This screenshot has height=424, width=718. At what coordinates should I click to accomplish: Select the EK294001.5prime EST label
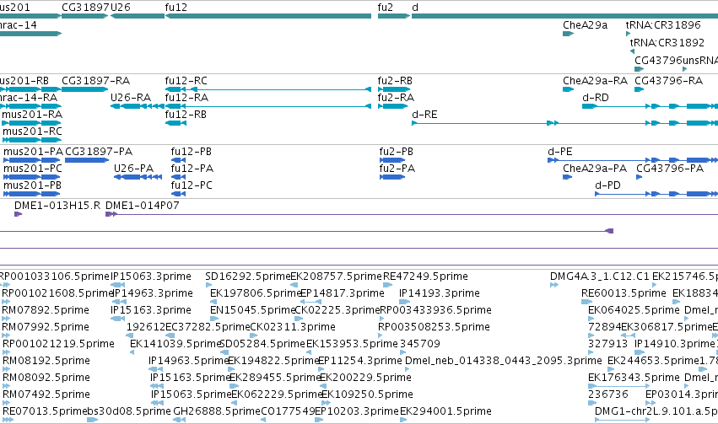445,411
